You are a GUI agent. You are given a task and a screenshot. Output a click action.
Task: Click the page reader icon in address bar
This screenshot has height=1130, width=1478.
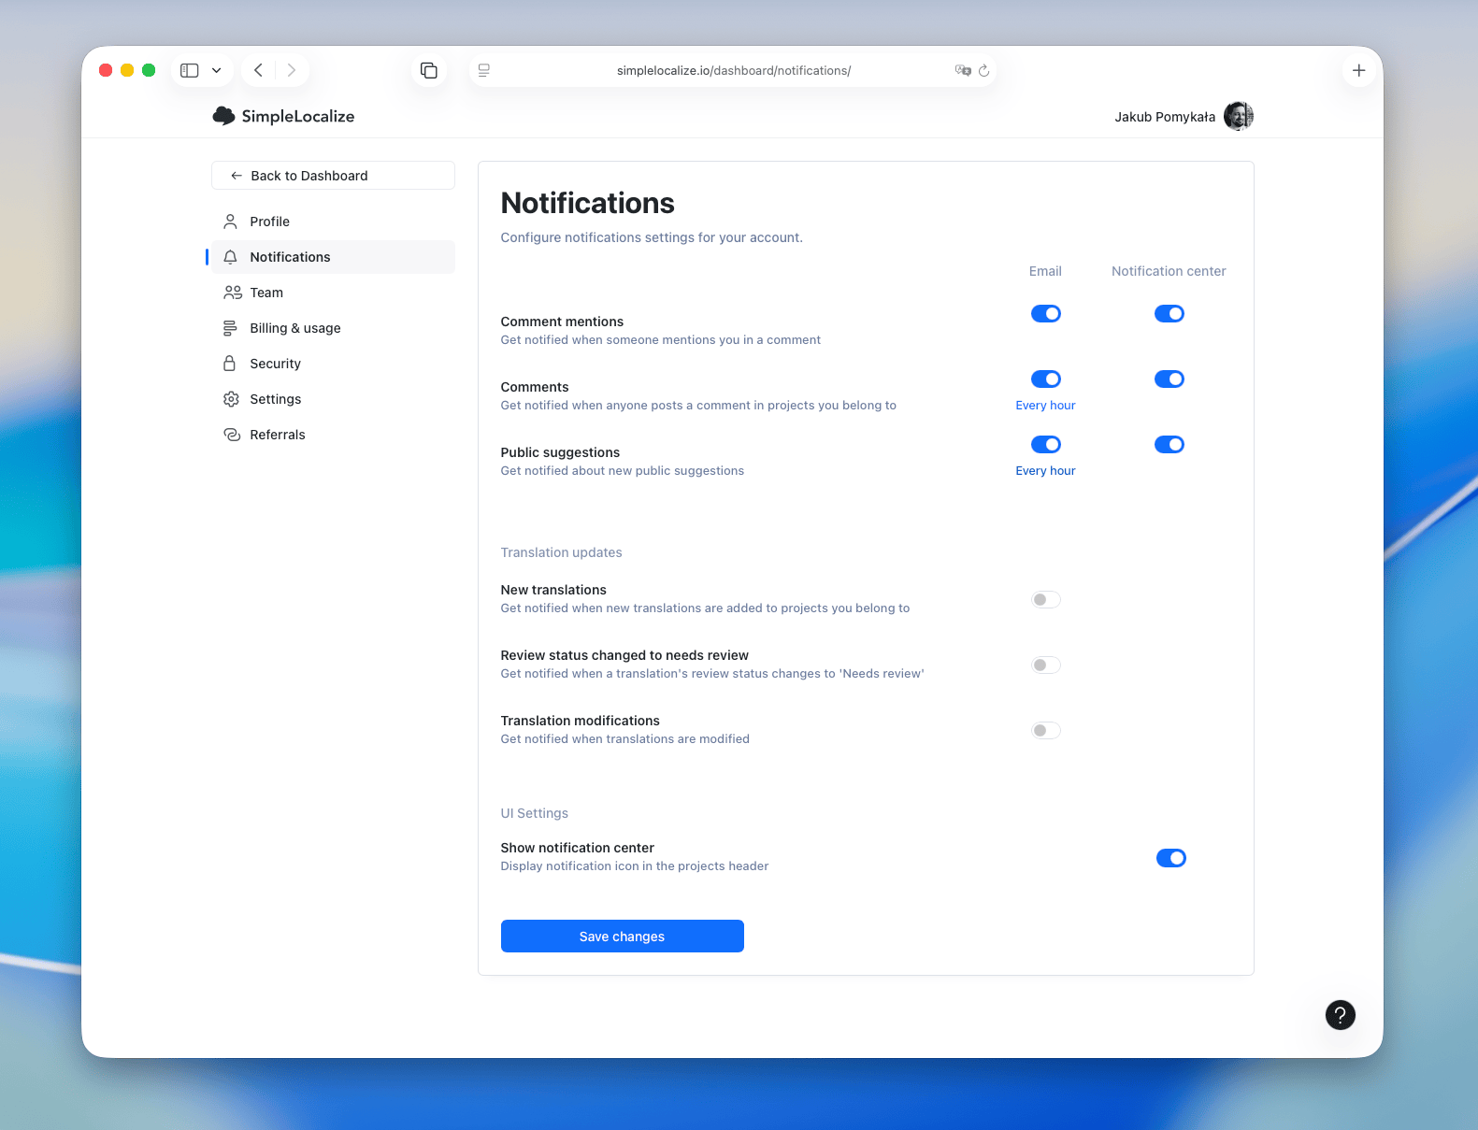tap(484, 70)
